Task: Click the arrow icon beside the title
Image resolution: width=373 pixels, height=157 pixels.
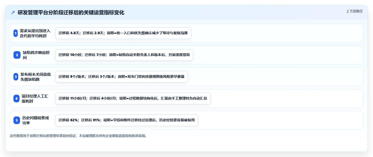Action: point(13,13)
